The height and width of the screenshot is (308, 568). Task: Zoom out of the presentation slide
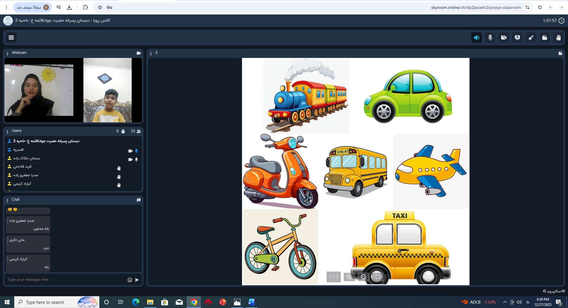click(x=364, y=277)
